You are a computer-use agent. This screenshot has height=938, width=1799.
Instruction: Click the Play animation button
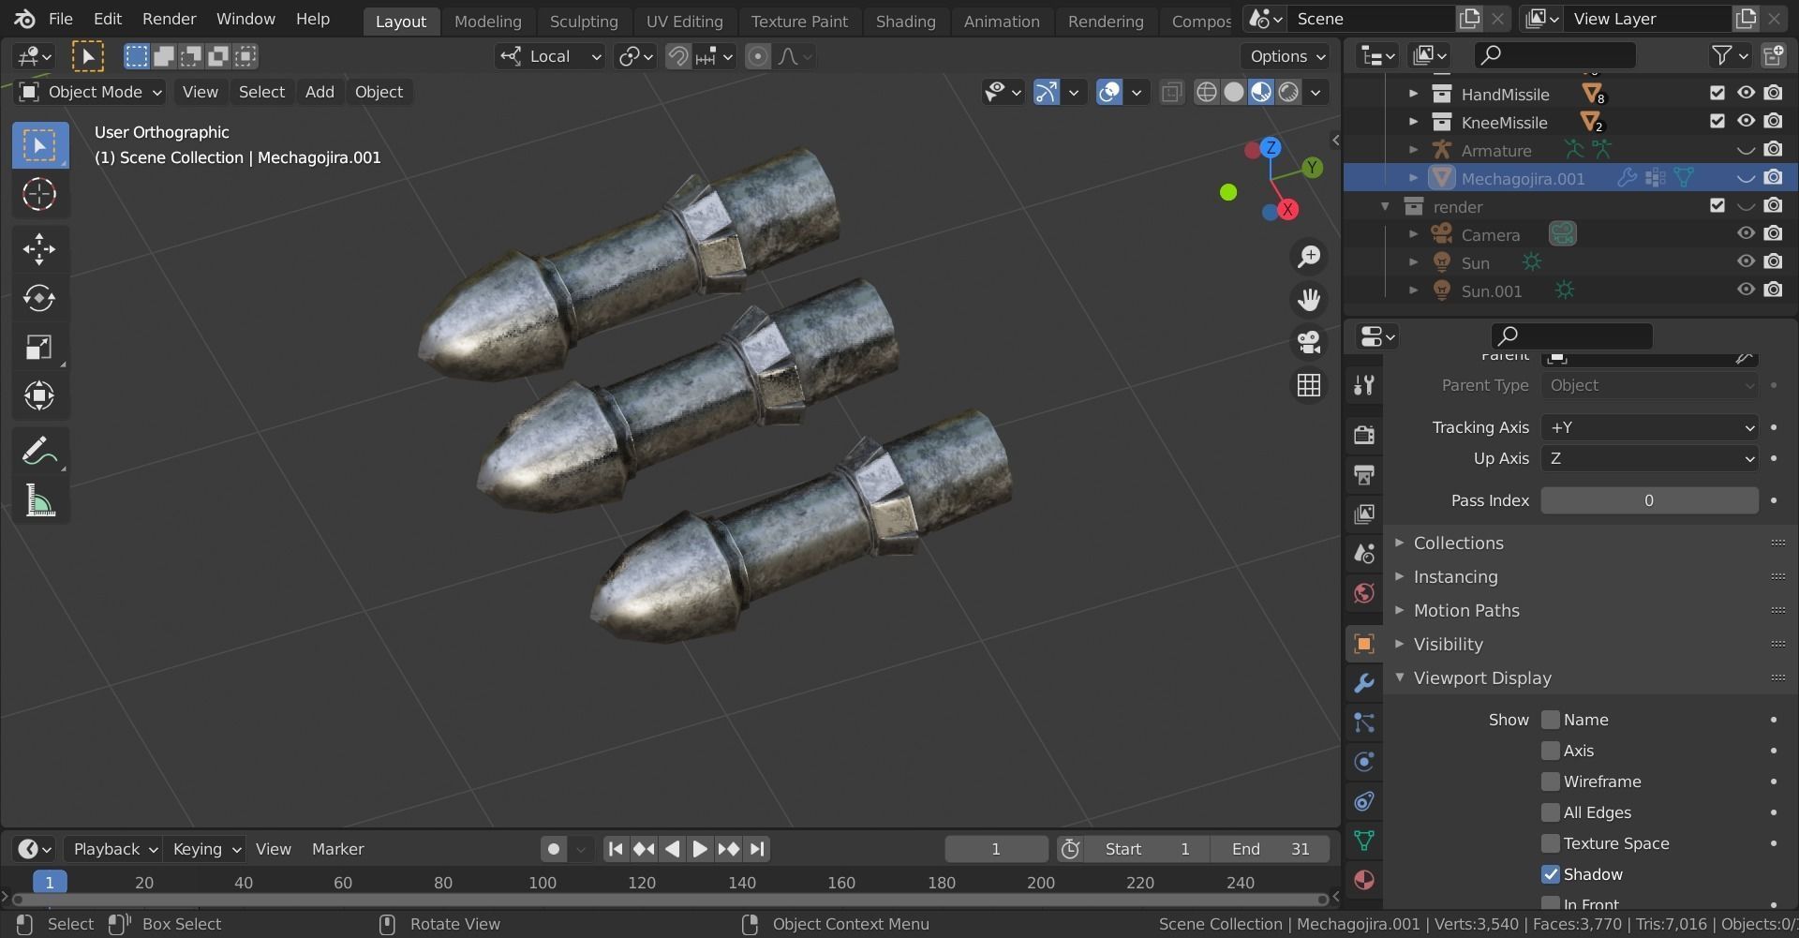tap(700, 849)
